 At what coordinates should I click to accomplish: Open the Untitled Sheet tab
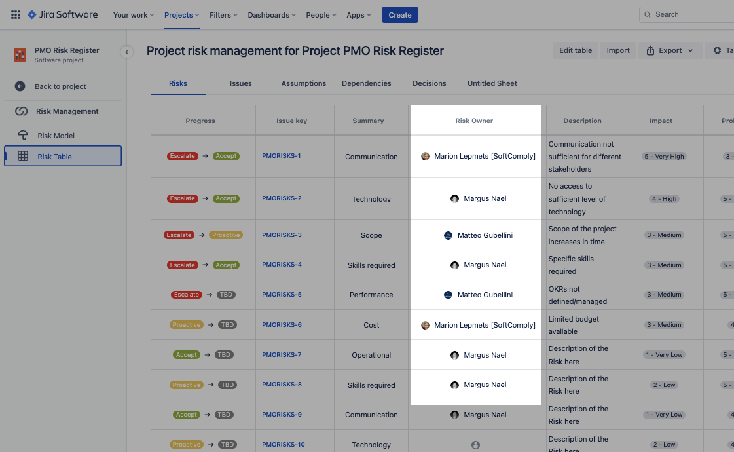tap(492, 83)
